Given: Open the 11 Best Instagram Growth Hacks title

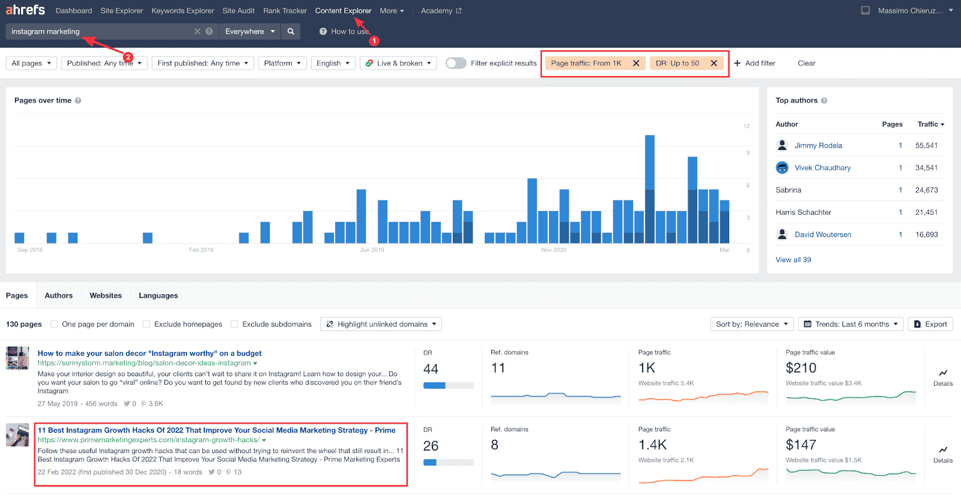Looking at the screenshot, I should tap(216, 430).
